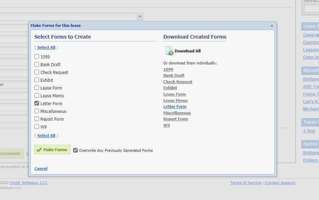Open the Larry K. recent link
The image size is (319, 200).
tap(311, 102)
